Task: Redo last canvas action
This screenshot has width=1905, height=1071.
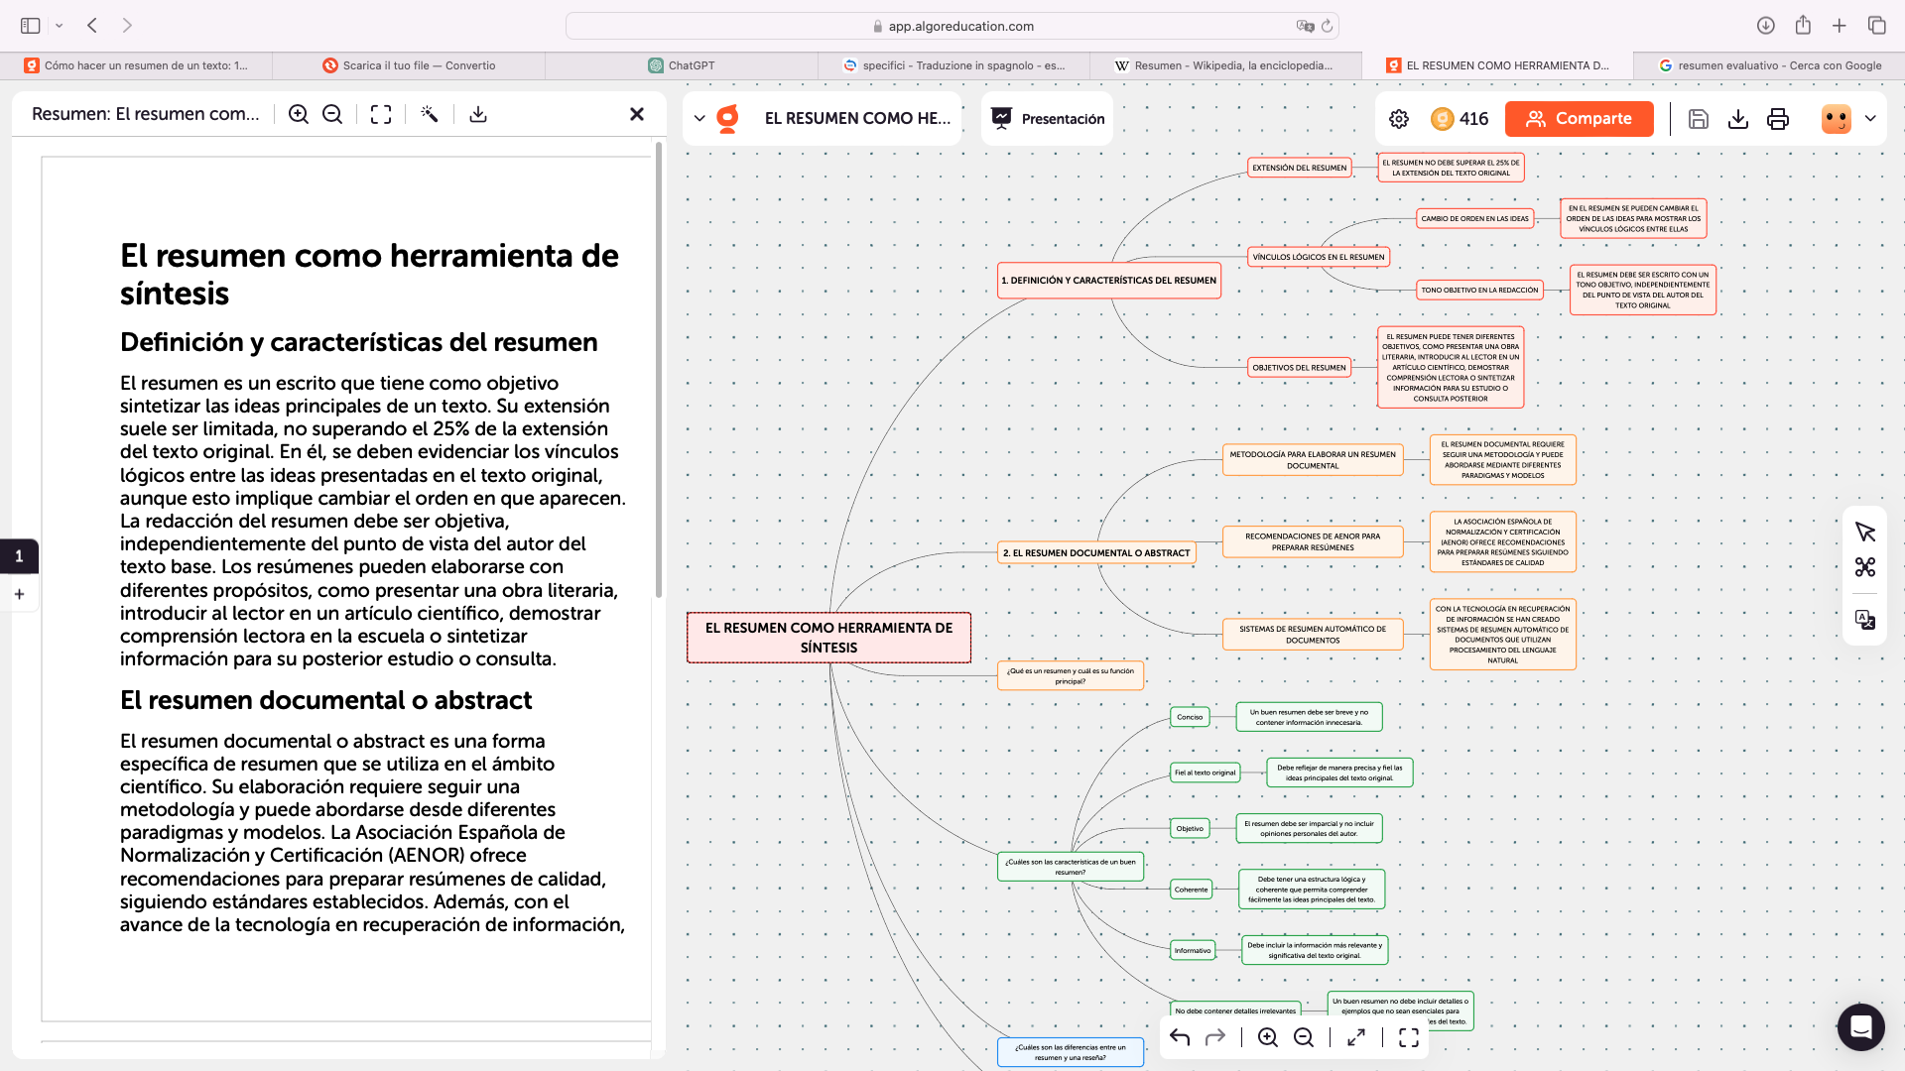Action: click(x=1214, y=1037)
